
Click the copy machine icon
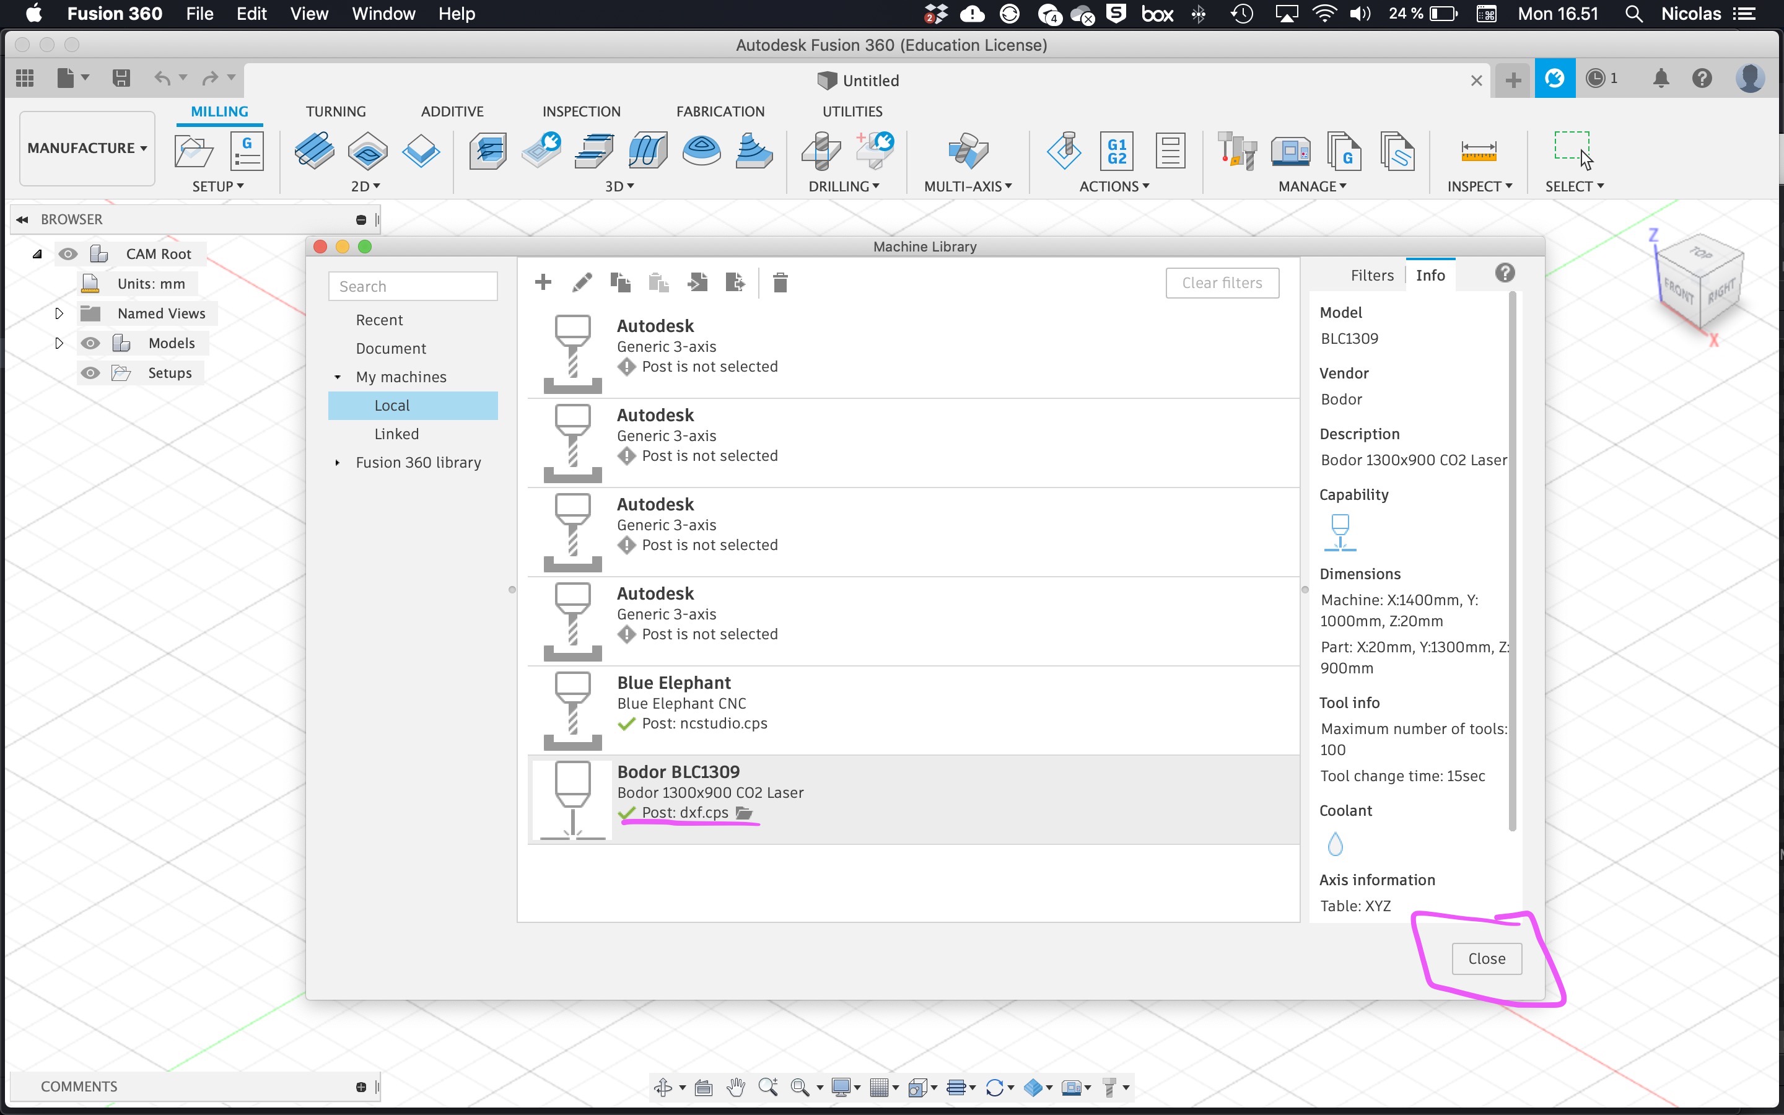[620, 282]
